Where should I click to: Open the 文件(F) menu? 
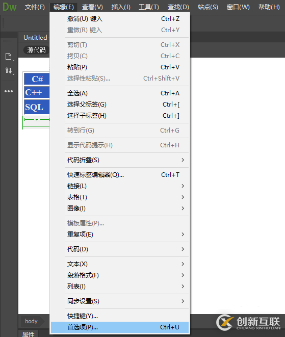point(35,7)
